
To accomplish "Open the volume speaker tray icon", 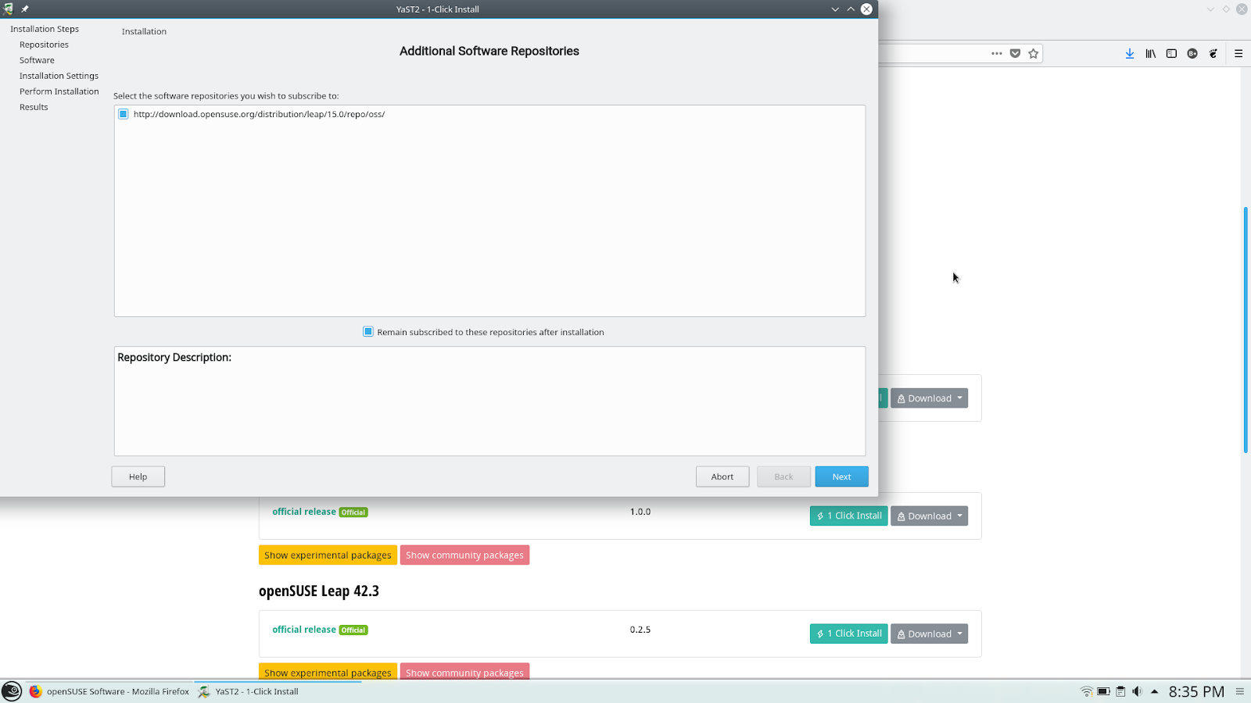I will (1137, 691).
